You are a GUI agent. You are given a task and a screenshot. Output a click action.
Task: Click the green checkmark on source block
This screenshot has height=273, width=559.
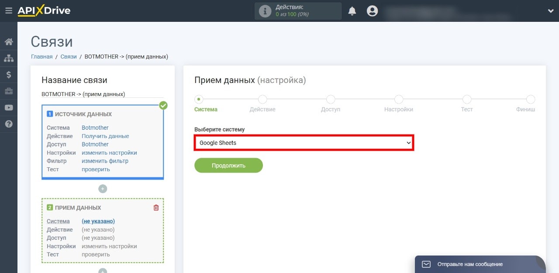pos(163,105)
